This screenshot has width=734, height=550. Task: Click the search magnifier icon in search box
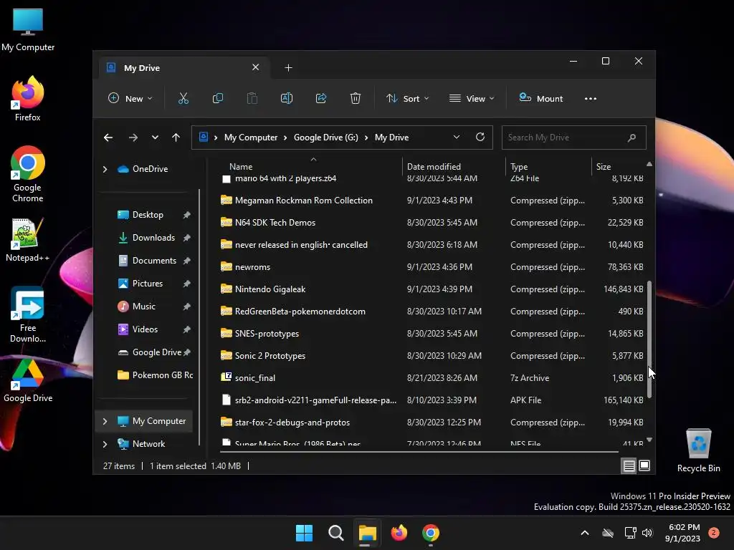coord(631,137)
